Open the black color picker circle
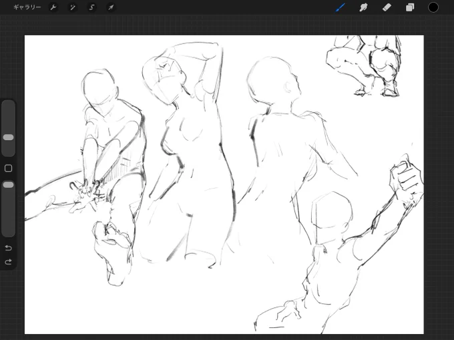Image resolution: width=454 pixels, height=340 pixels. tap(433, 7)
